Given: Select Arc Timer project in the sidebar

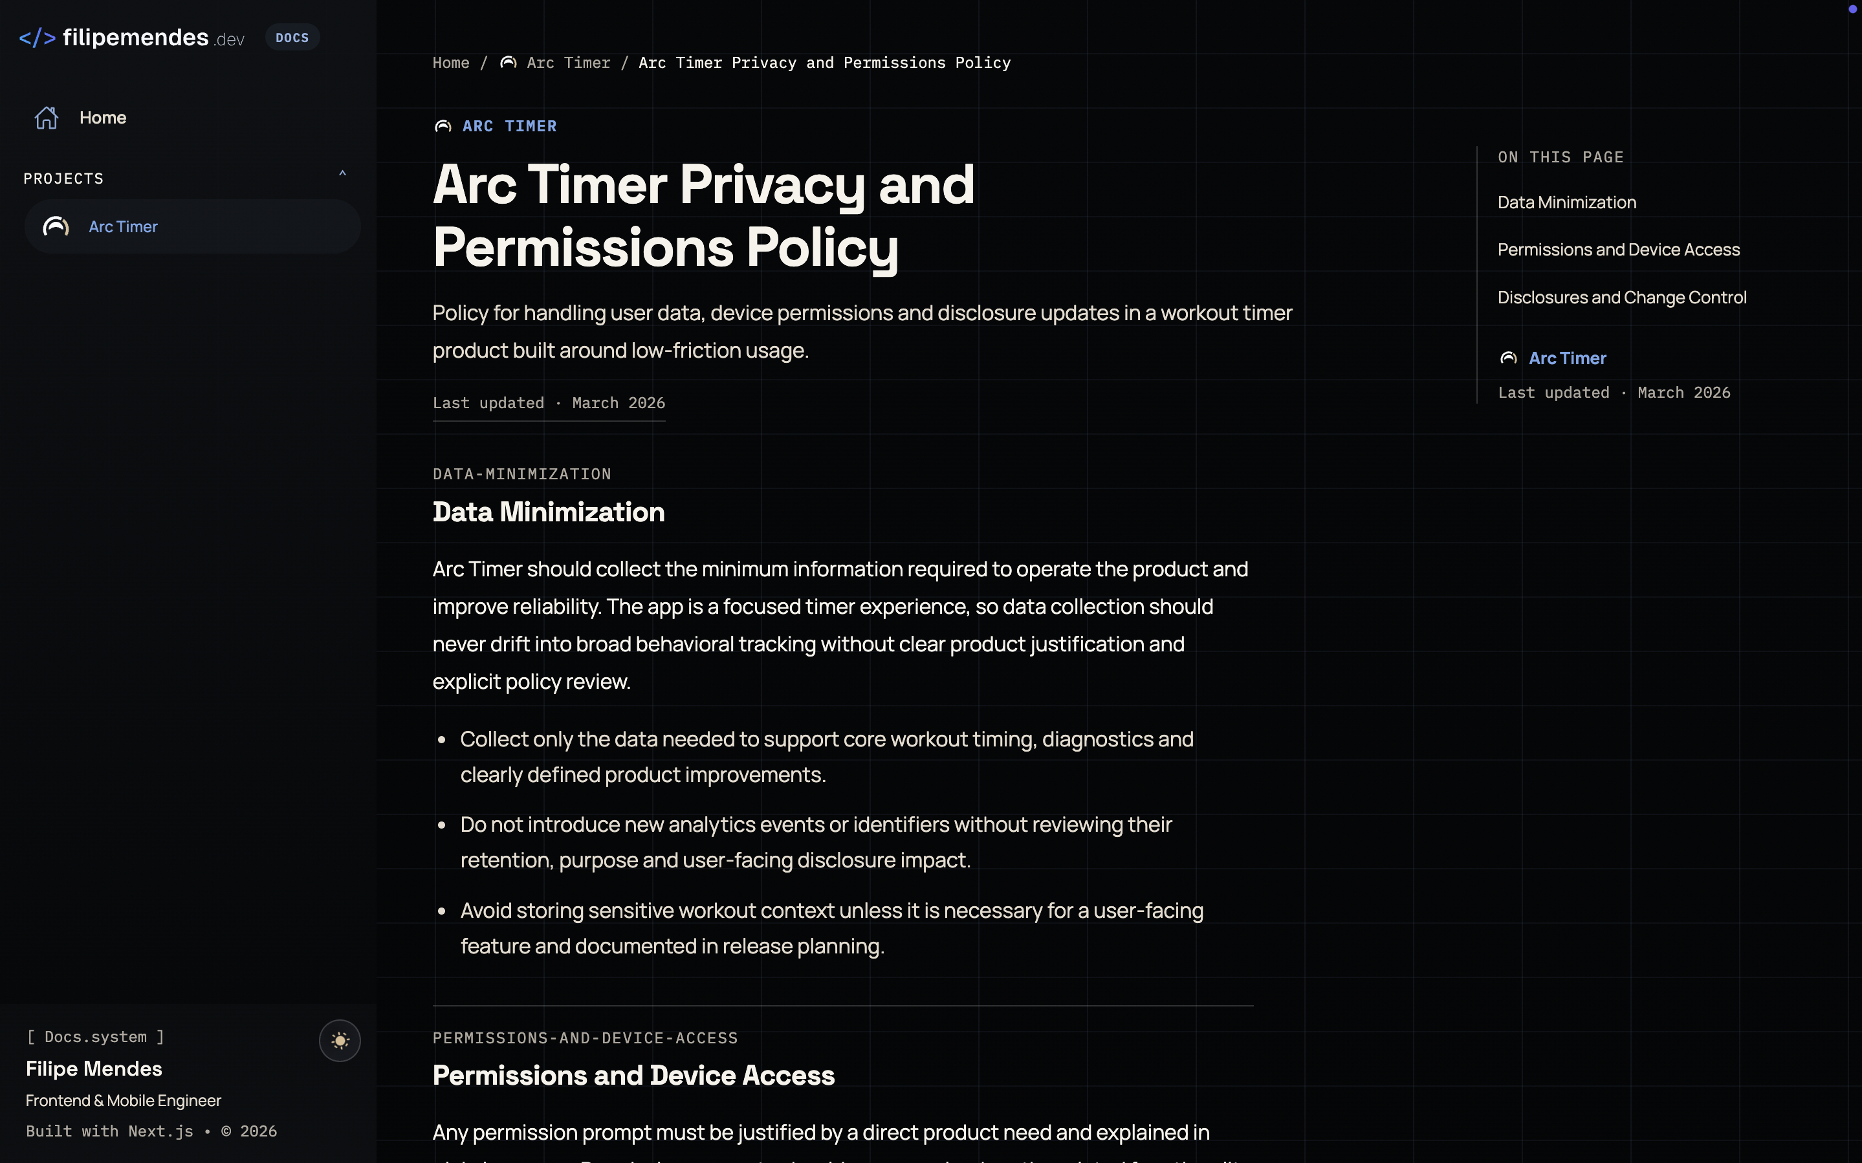Looking at the screenshot, I should (x=122, y=226).
